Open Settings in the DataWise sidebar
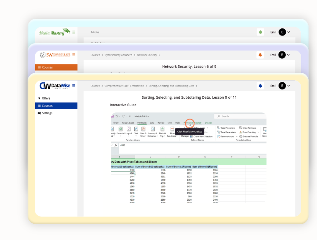The height and width of the screenshot is (240, 317). 47,113
